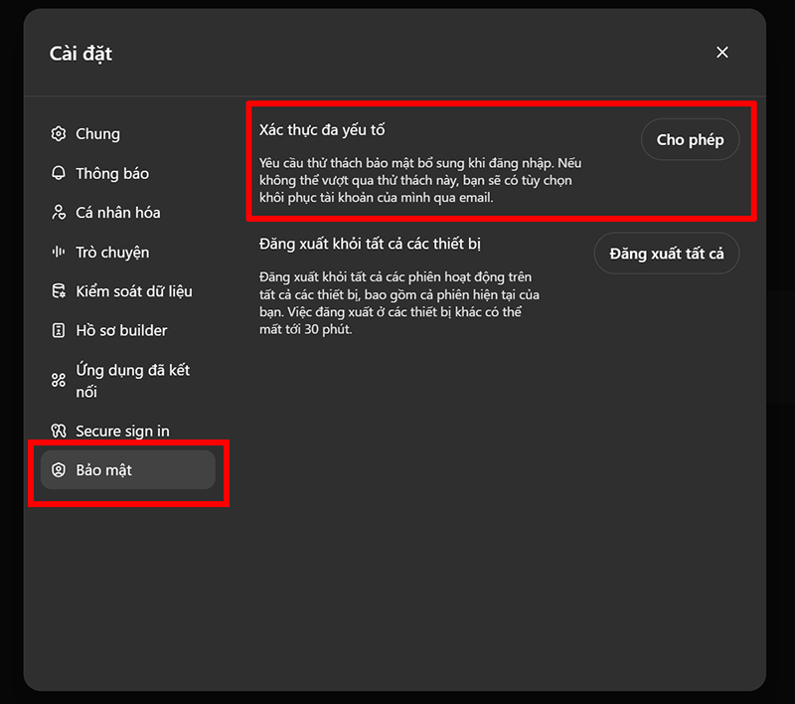Click the Đăng xuất khỏi tất cả các thiết bị heading
Screen dimensions: 795x704
click(x=370, y=244)
